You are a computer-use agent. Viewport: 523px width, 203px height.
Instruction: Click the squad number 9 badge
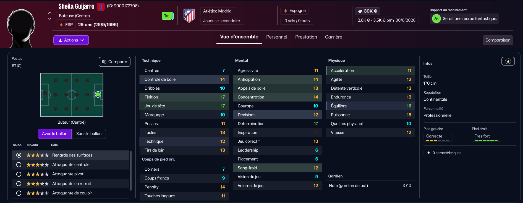tap(101, 6)
